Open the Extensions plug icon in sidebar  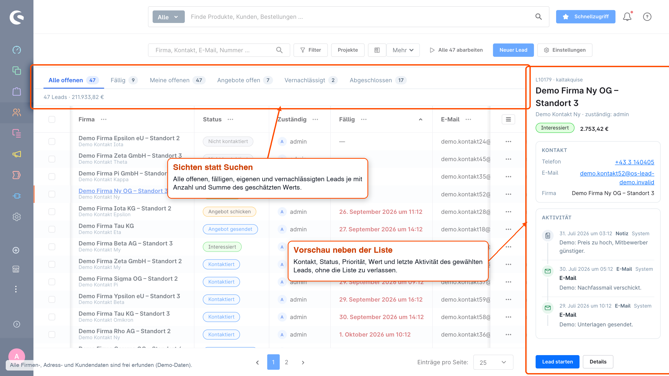pyautogui.click(x=17, y=196)
